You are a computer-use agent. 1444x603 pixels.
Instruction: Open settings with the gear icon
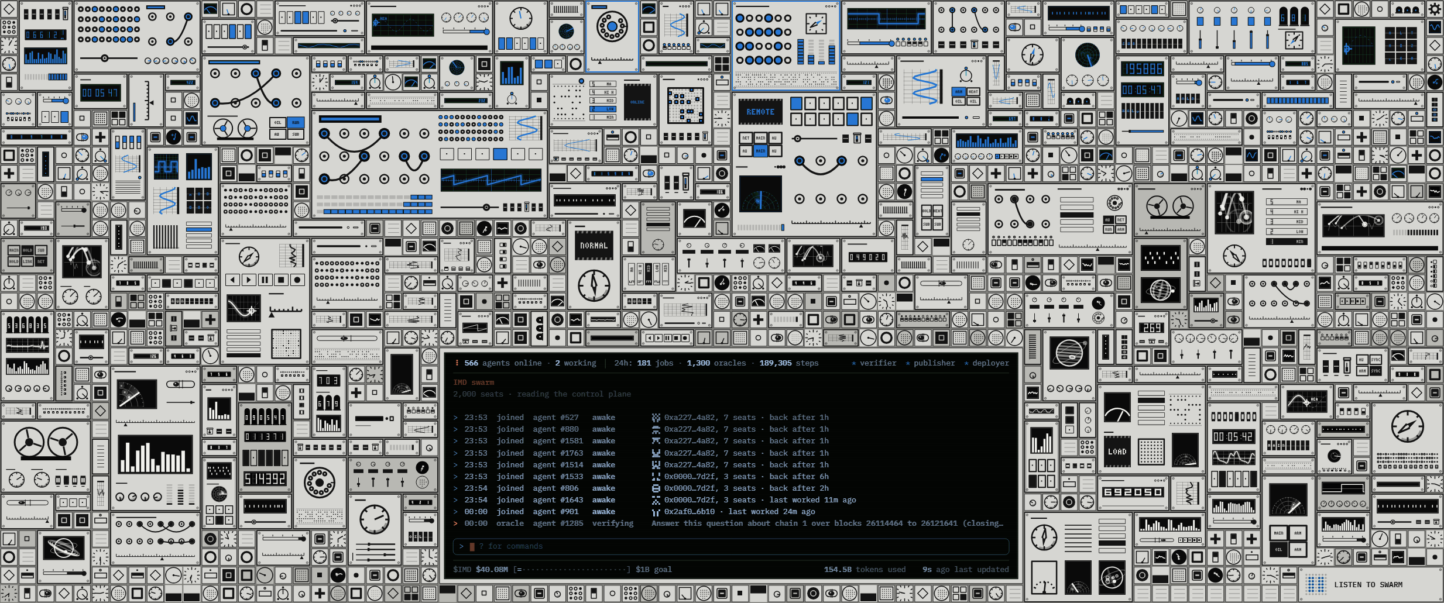(1435, 9)
